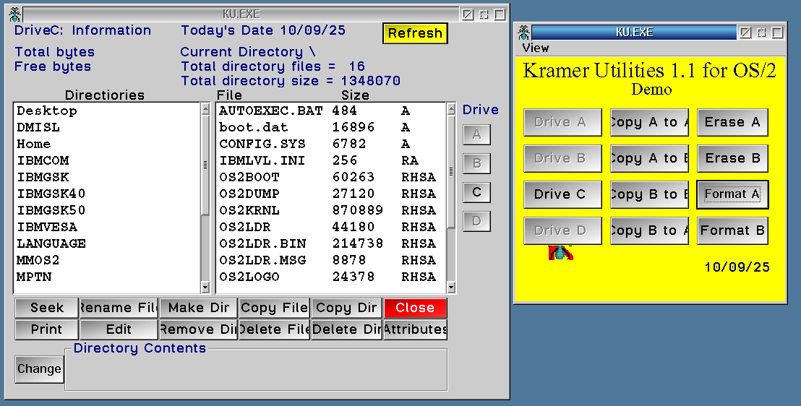This screenshot has width=801, height=406.
Task: Click inside the Directory Contents field
Action: (x=256, y=372)
